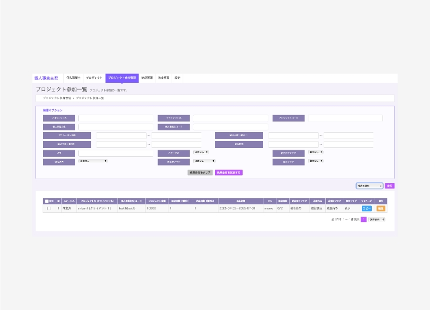Select the プロジェクト参加管理 tab
Screen dimensions: 430x310
tap(122, 78)
